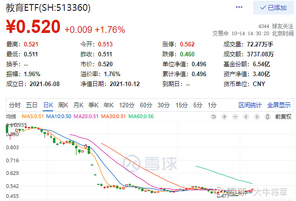Viewport: 296px width, 201px height.
Task: Click the 货币单位 value CNY
Action: click(259, 84)
